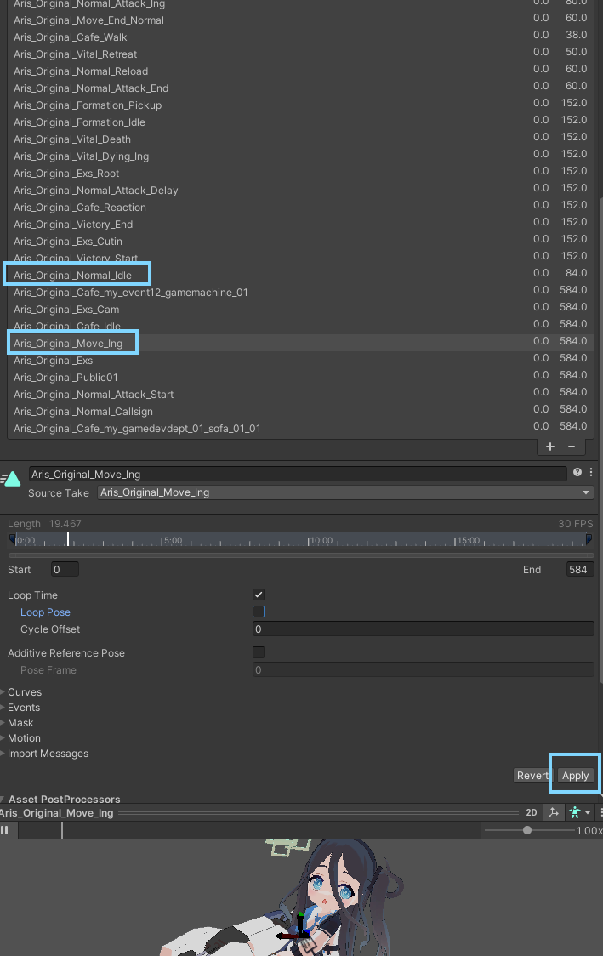Open the kebab menu beside the clip name
The height and width of the screenshot is (956, 603).
point(591,473)
